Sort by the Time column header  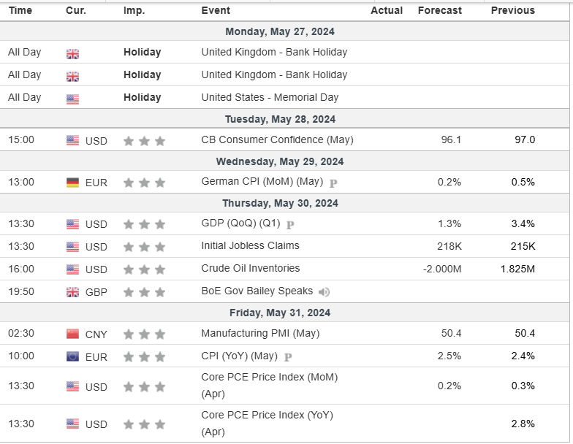(20, 10)
